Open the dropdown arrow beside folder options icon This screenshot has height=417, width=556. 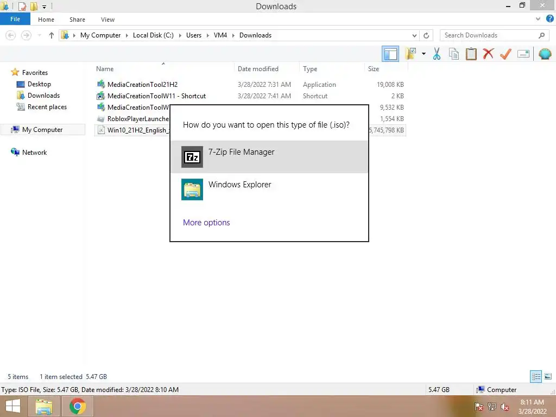[424, 54]
